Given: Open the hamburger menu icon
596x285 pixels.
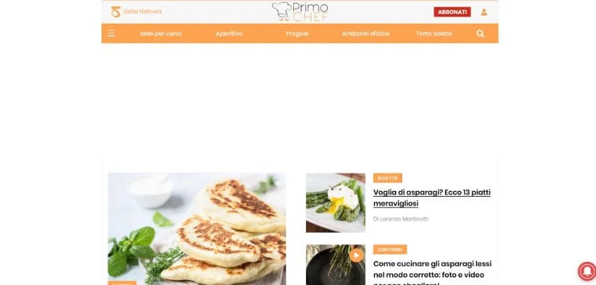Looking at the screenshot, I should (111, 34).
